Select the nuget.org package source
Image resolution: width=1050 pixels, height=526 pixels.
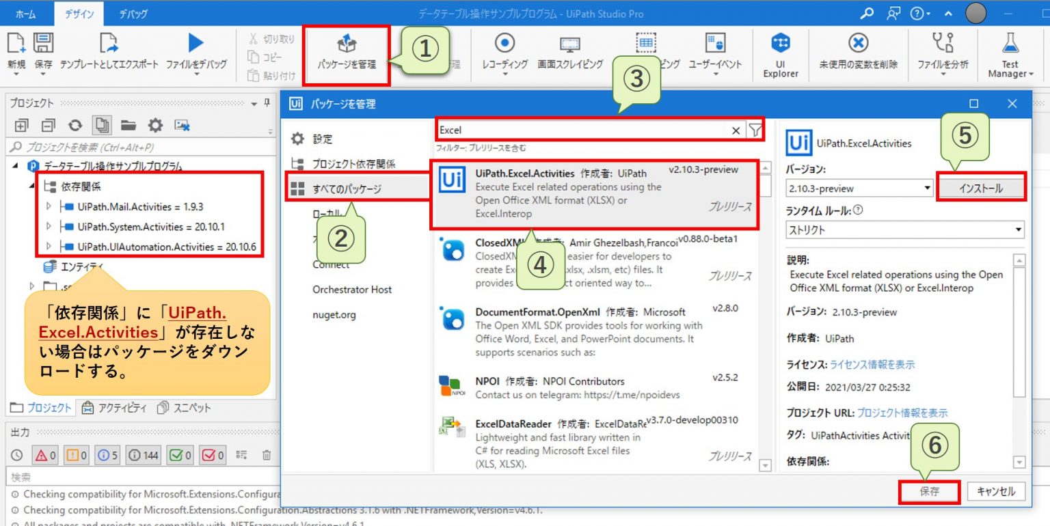334,315
